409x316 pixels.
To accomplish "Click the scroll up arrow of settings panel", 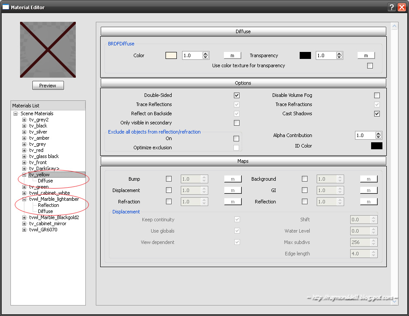I will pos(394,26).
